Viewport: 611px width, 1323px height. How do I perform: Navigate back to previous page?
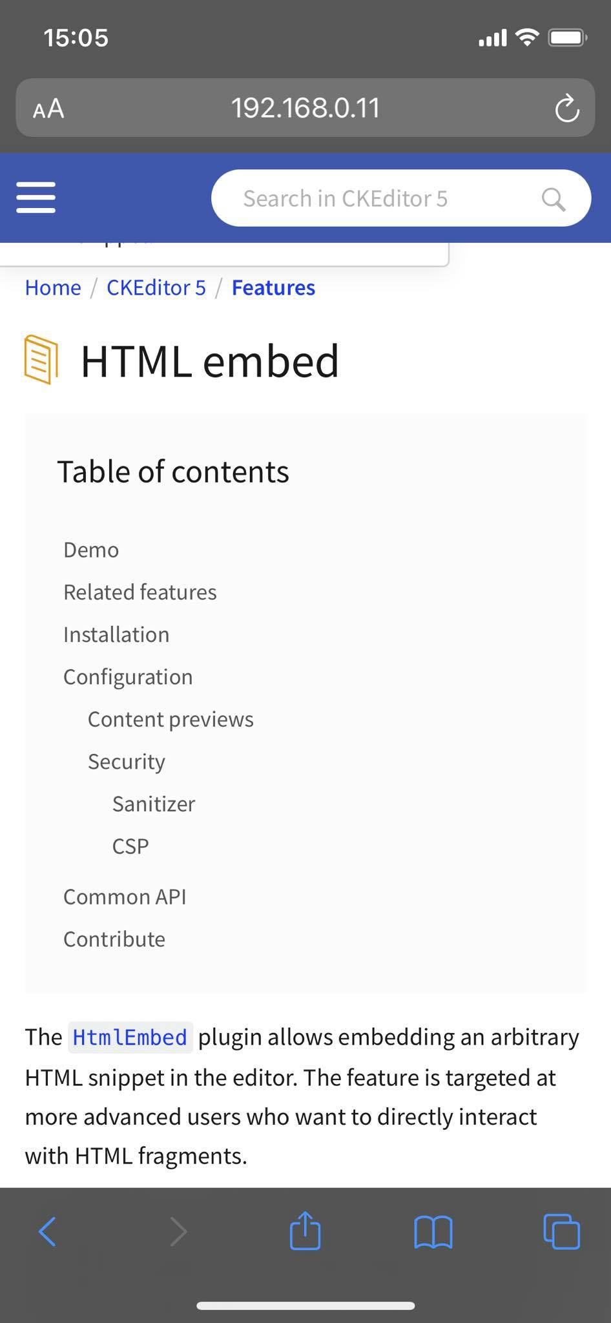click(x=47, y=1231)
